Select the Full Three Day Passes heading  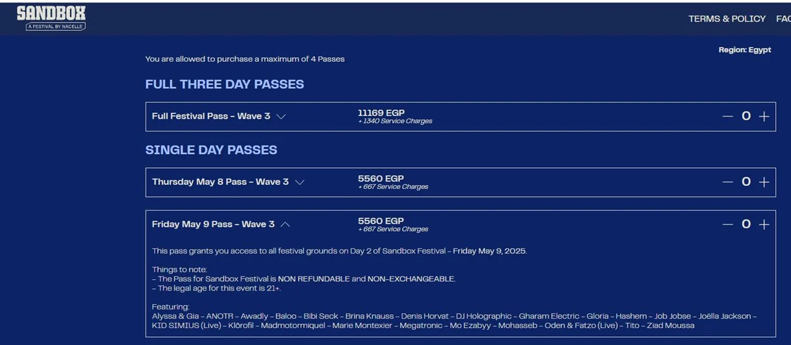coord(225,84)
